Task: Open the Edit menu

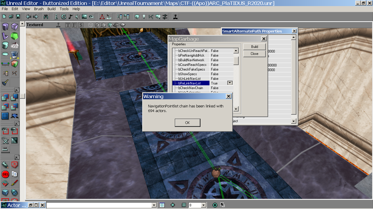Action: click(x=15, y=9)
